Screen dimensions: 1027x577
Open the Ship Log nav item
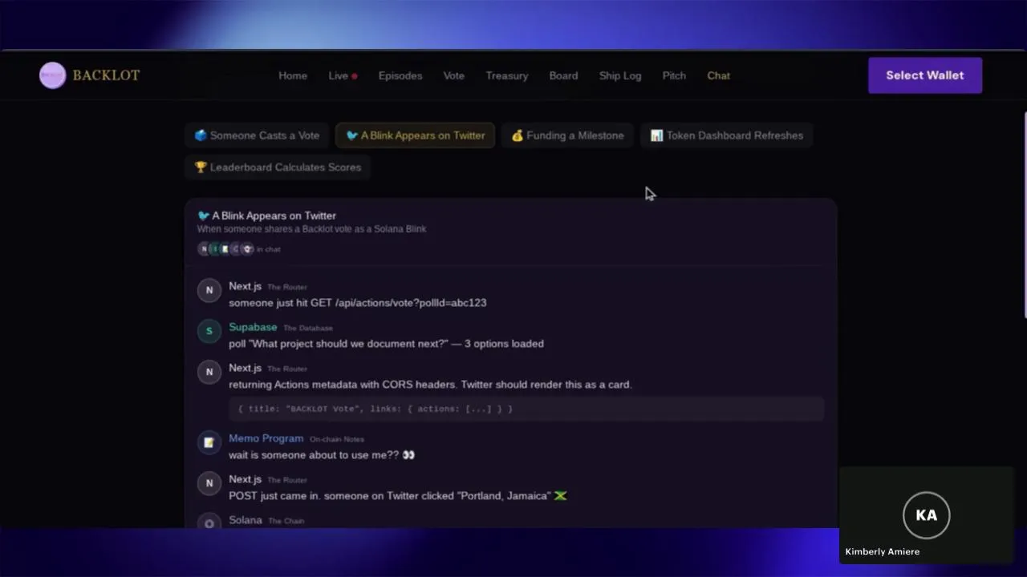pos(620,75)
